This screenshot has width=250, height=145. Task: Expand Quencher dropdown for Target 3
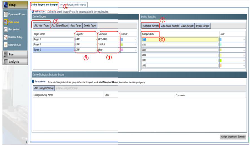pyautogui.click(x=119, y=50)
